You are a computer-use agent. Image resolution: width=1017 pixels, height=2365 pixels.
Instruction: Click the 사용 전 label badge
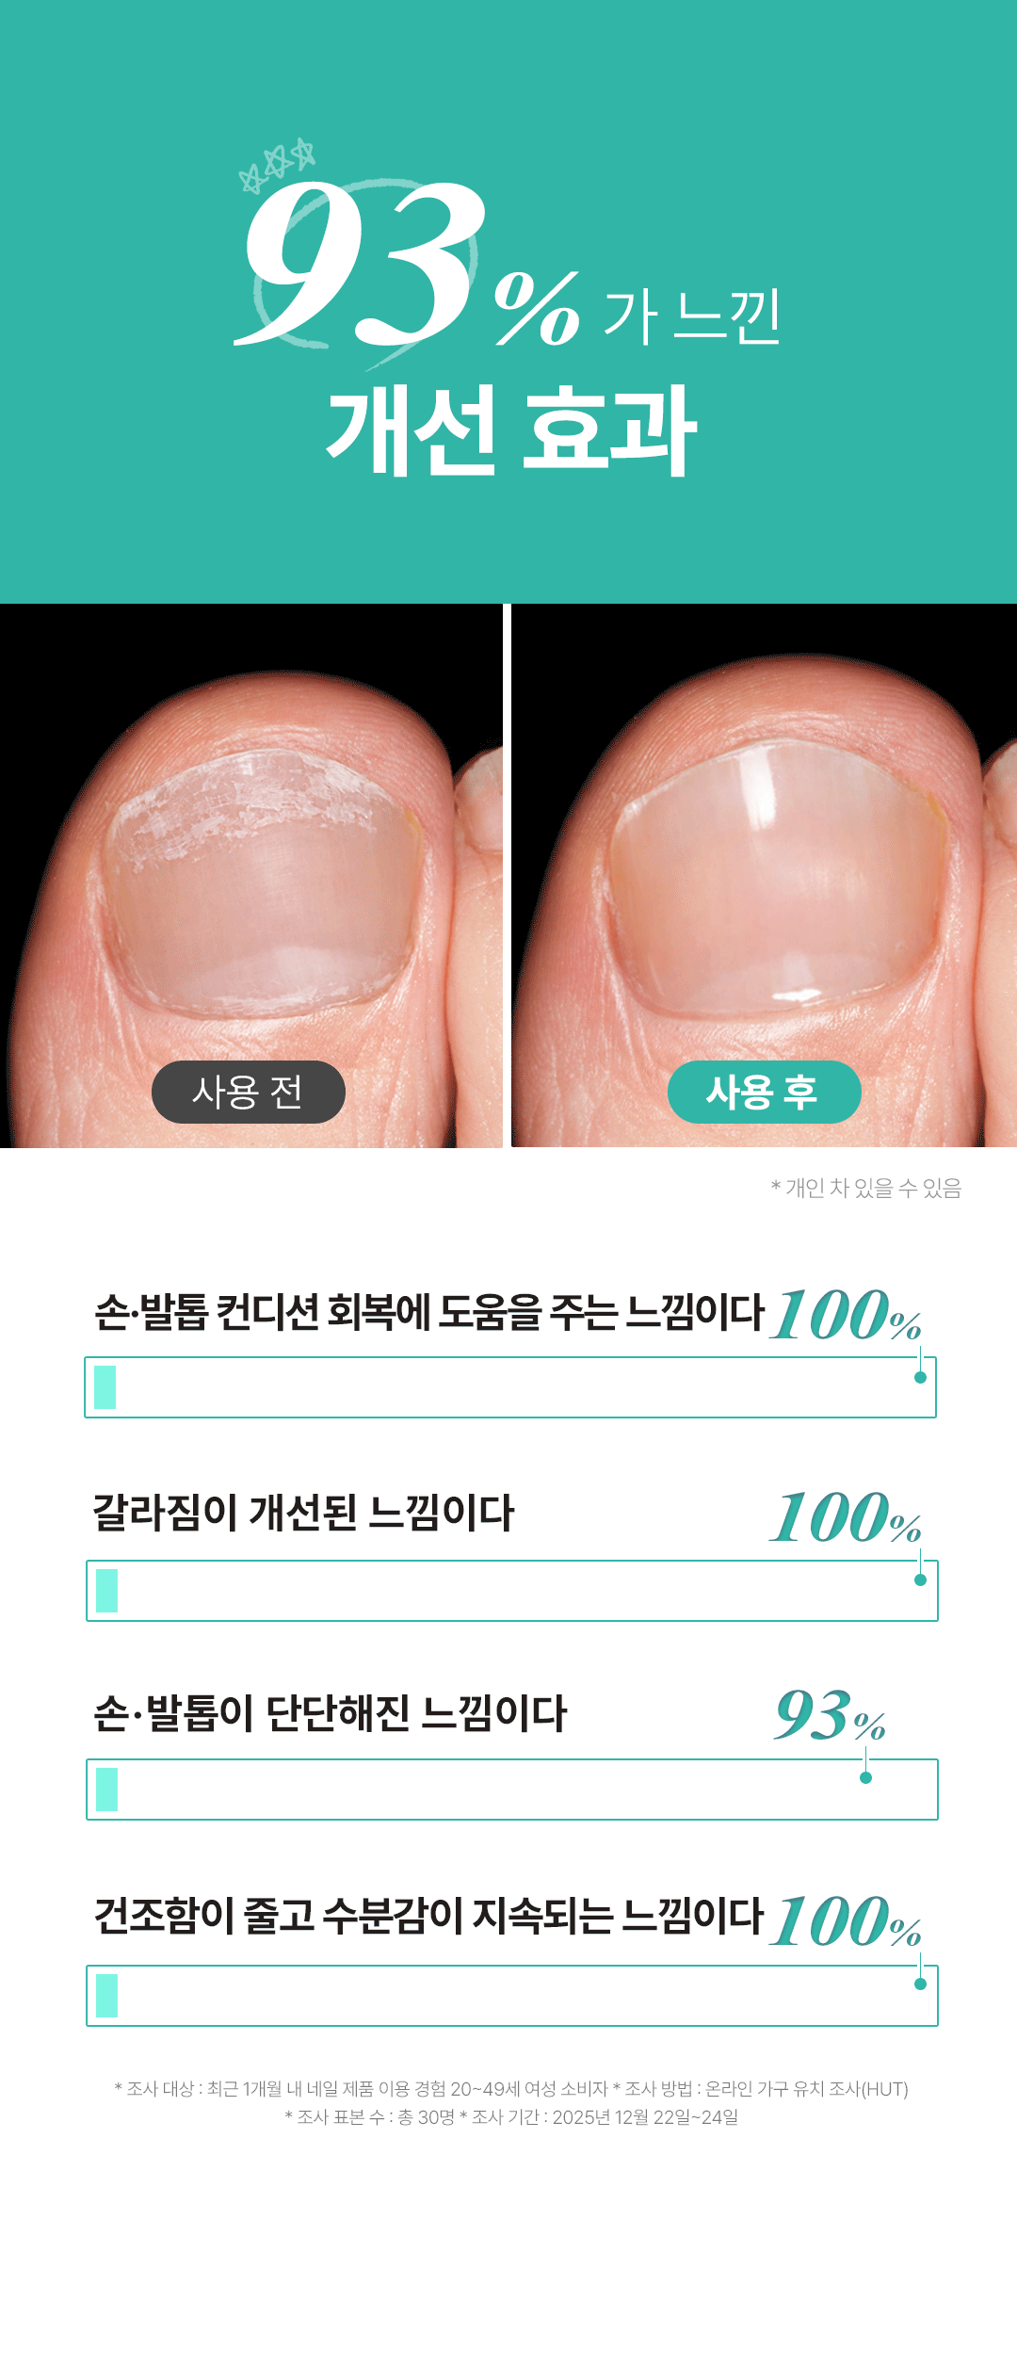click(x=249, y=1092)
